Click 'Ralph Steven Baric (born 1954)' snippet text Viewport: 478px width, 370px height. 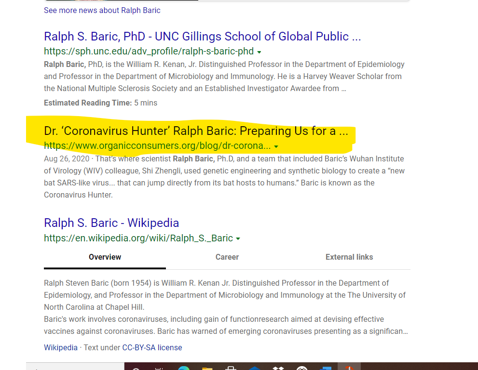97,283
